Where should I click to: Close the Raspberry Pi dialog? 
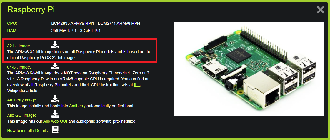click(321, 10)
